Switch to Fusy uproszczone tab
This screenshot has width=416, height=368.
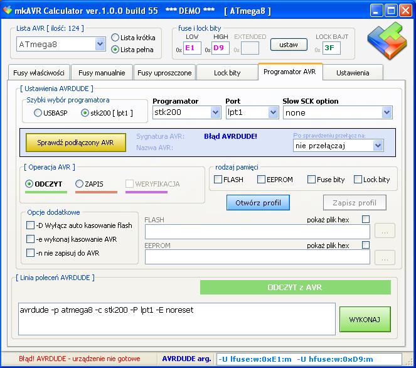(164, 73)
